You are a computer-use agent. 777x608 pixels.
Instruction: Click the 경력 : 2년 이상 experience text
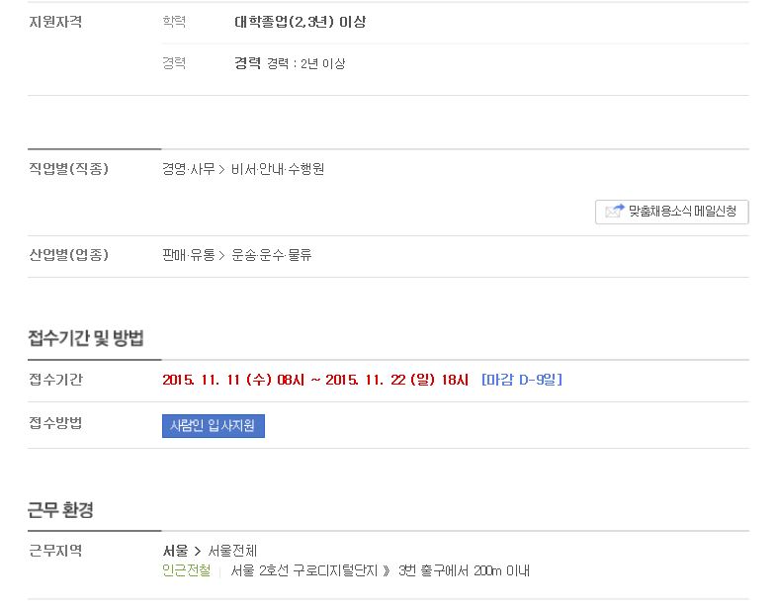(305, 63)
